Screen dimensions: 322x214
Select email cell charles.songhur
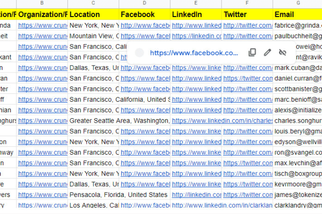tap(298, 121)
